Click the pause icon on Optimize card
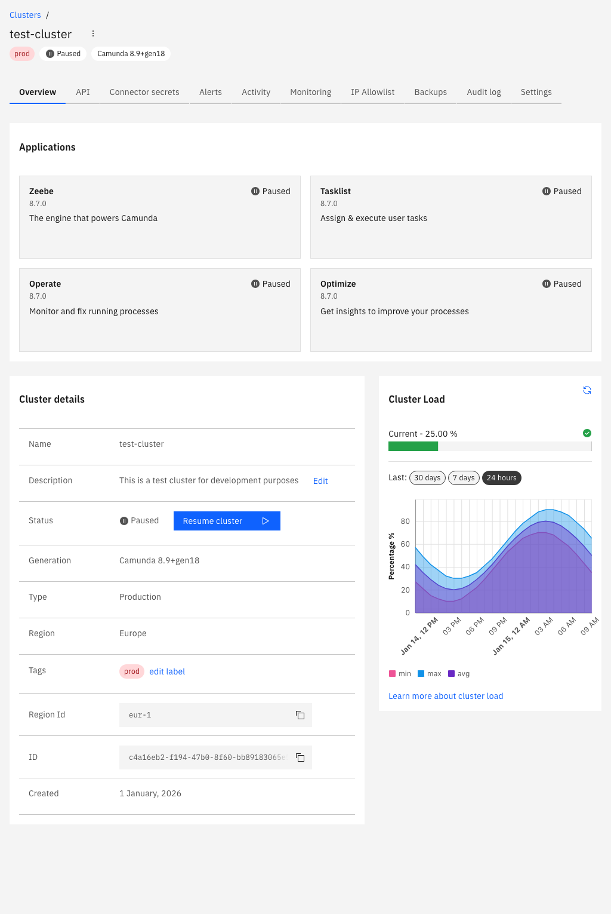 [547, 284]
